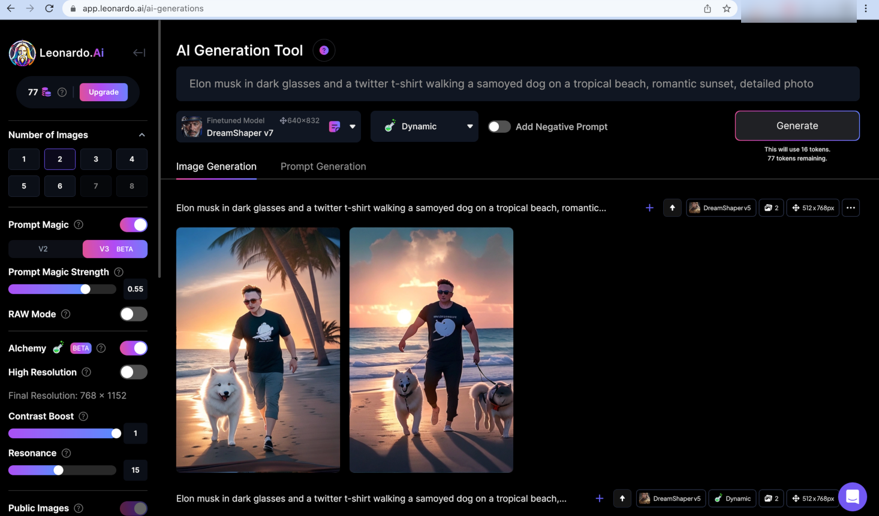879x516 pixels.
Task: Click the token coins icon beside 77
Action: [46, 92]
